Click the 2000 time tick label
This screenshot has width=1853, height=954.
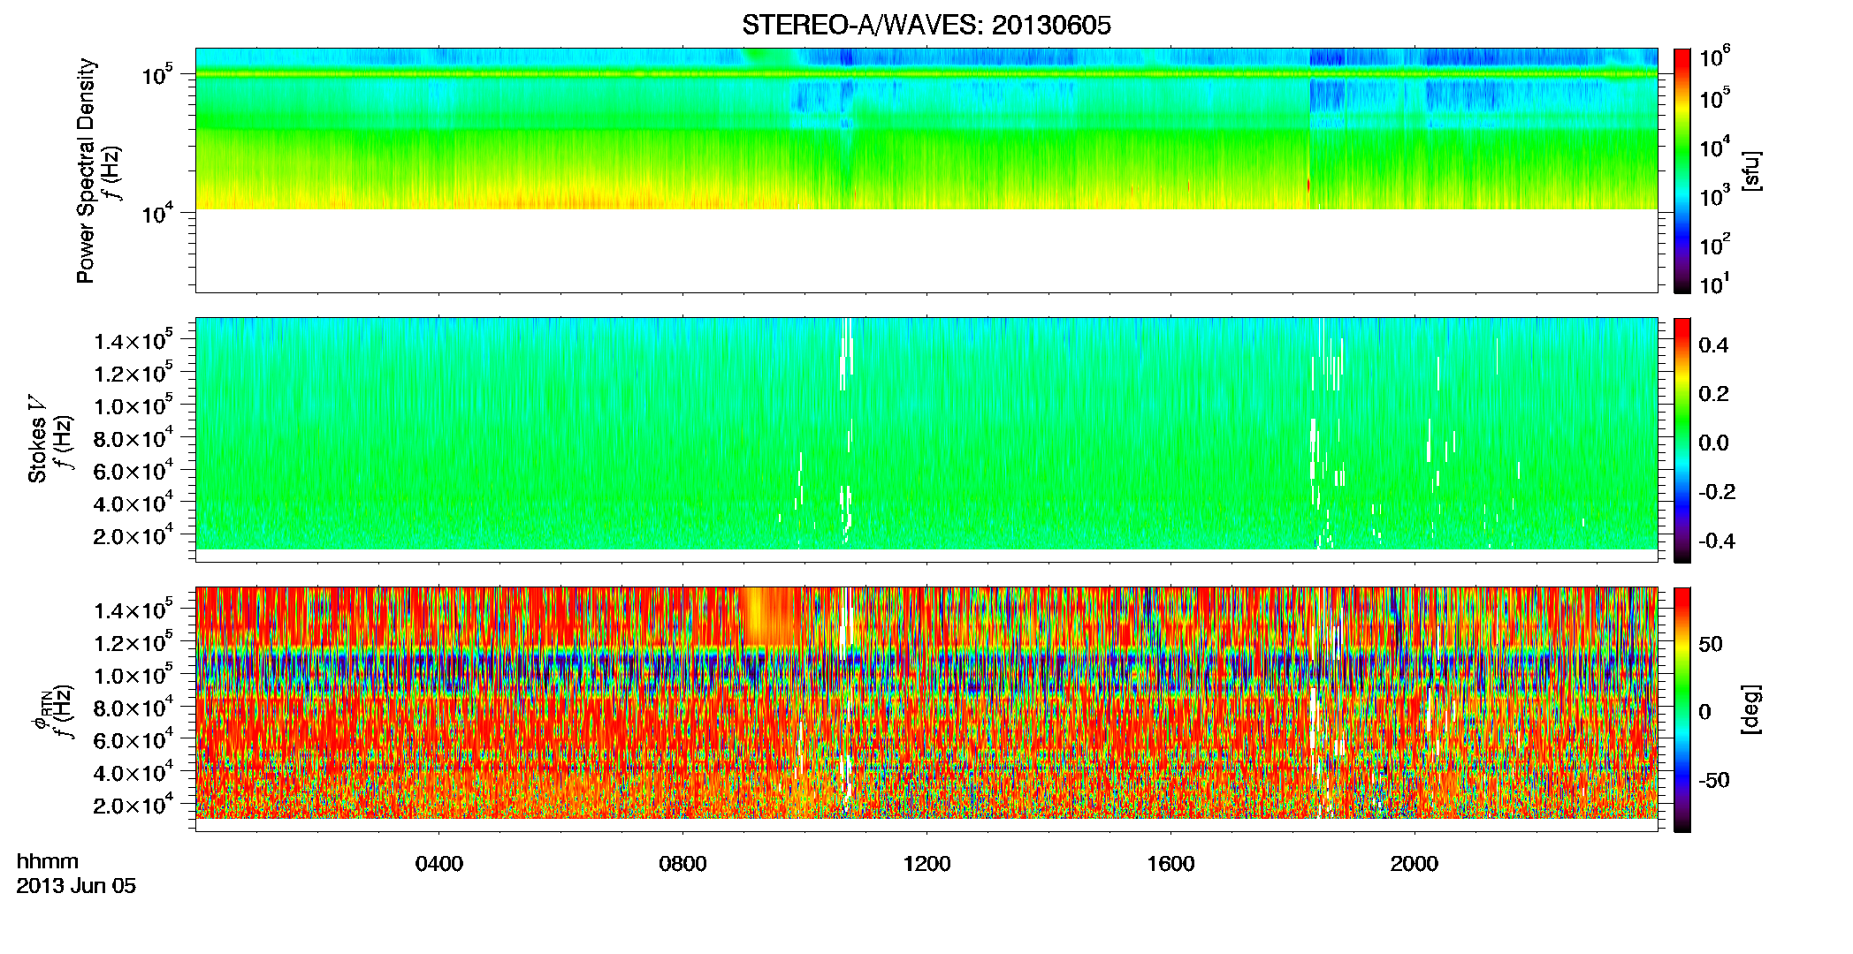1415,863
